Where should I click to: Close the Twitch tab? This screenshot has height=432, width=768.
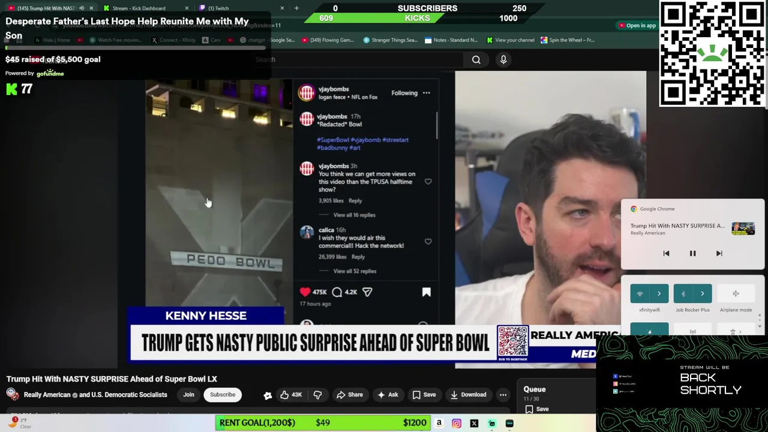282,8
